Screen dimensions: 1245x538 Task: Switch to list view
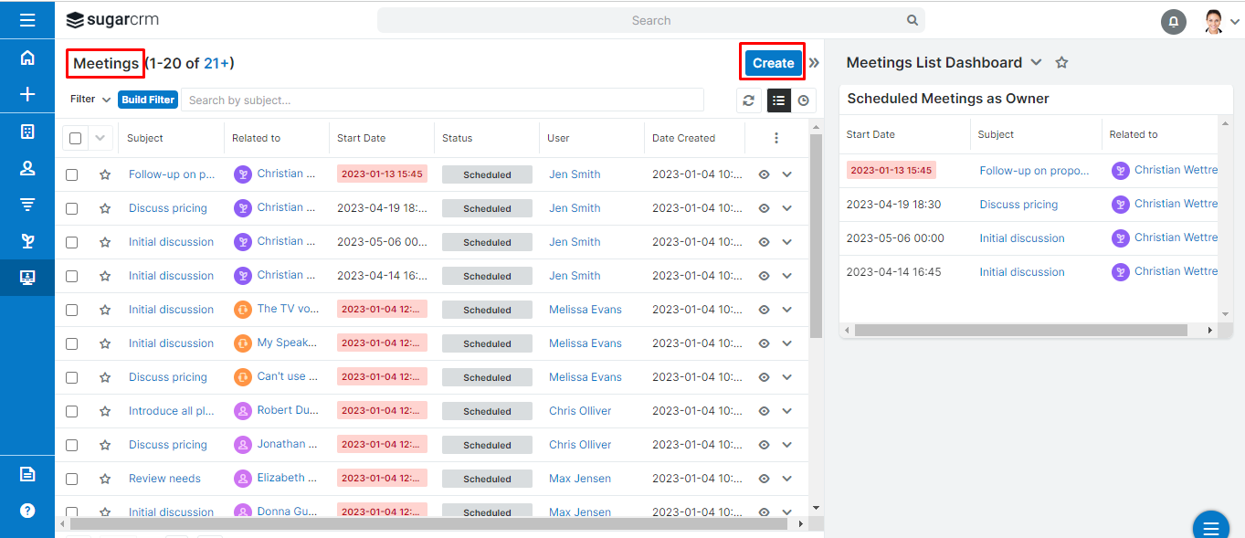pos(779,100)
